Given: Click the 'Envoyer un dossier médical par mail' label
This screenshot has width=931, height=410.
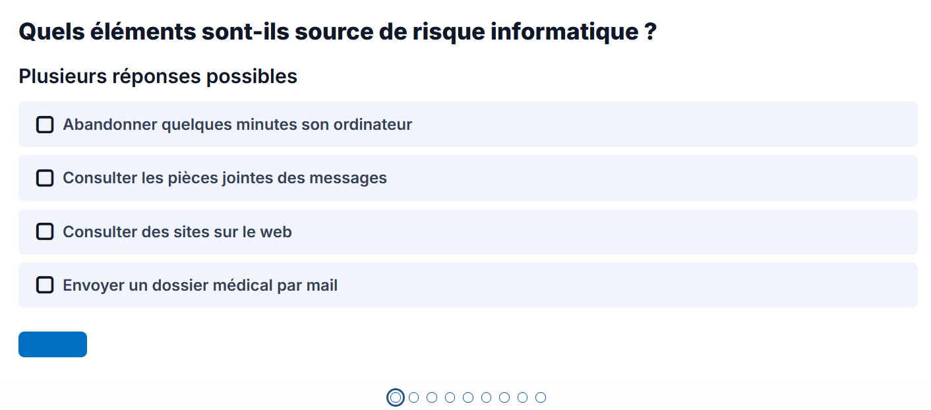Looking at the screenshot, I should tap(200, 285).
